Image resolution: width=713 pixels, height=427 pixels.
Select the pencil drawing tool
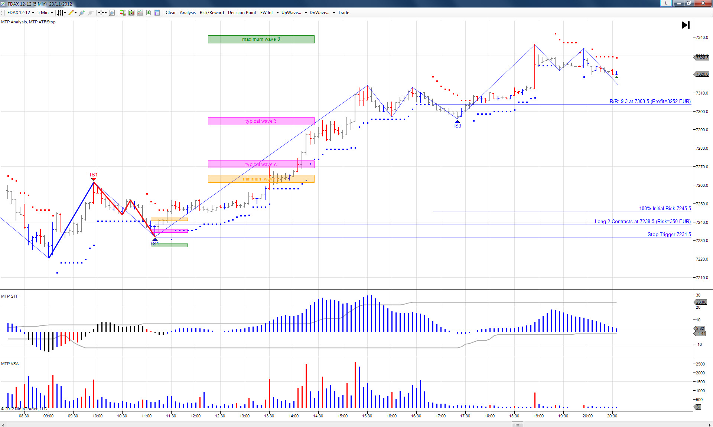pos(71,13)
